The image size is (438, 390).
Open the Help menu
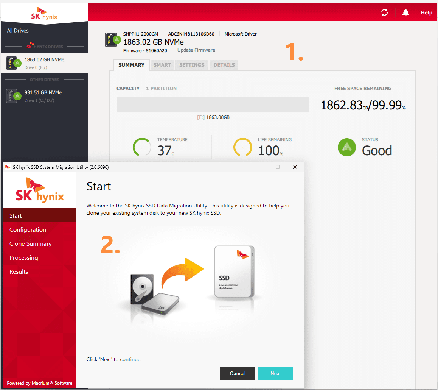click(x=426, y=12)
